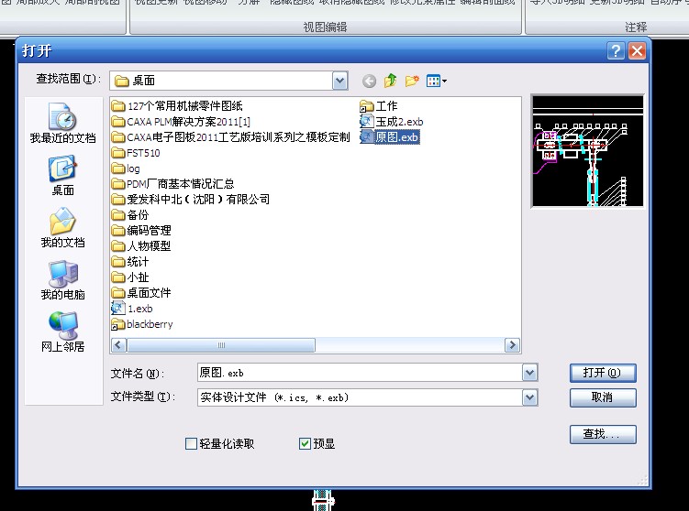The width and height of the screenshot is (689, 511).
Task: Click the 查找... button
Action: [603, 434]
